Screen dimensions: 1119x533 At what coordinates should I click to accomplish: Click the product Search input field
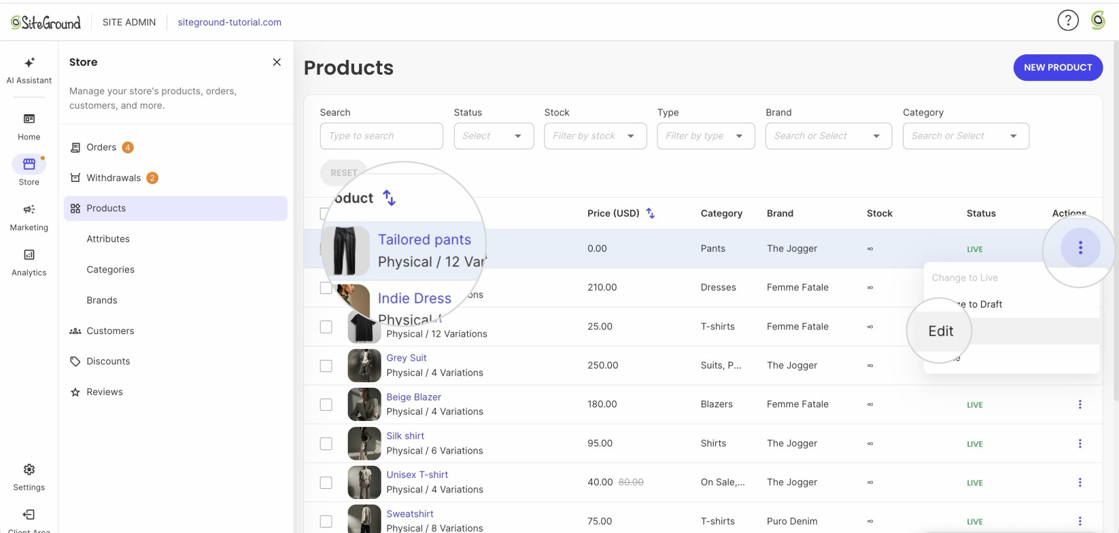381,136
